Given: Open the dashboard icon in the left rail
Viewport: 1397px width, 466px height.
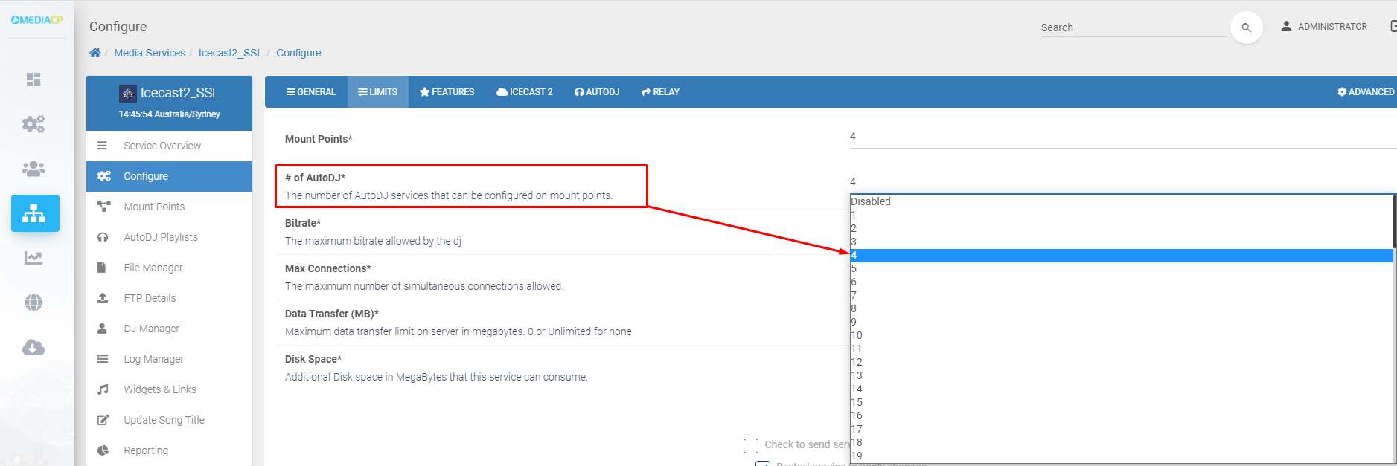Looking at the screenshot, I should tap(33, 80).
